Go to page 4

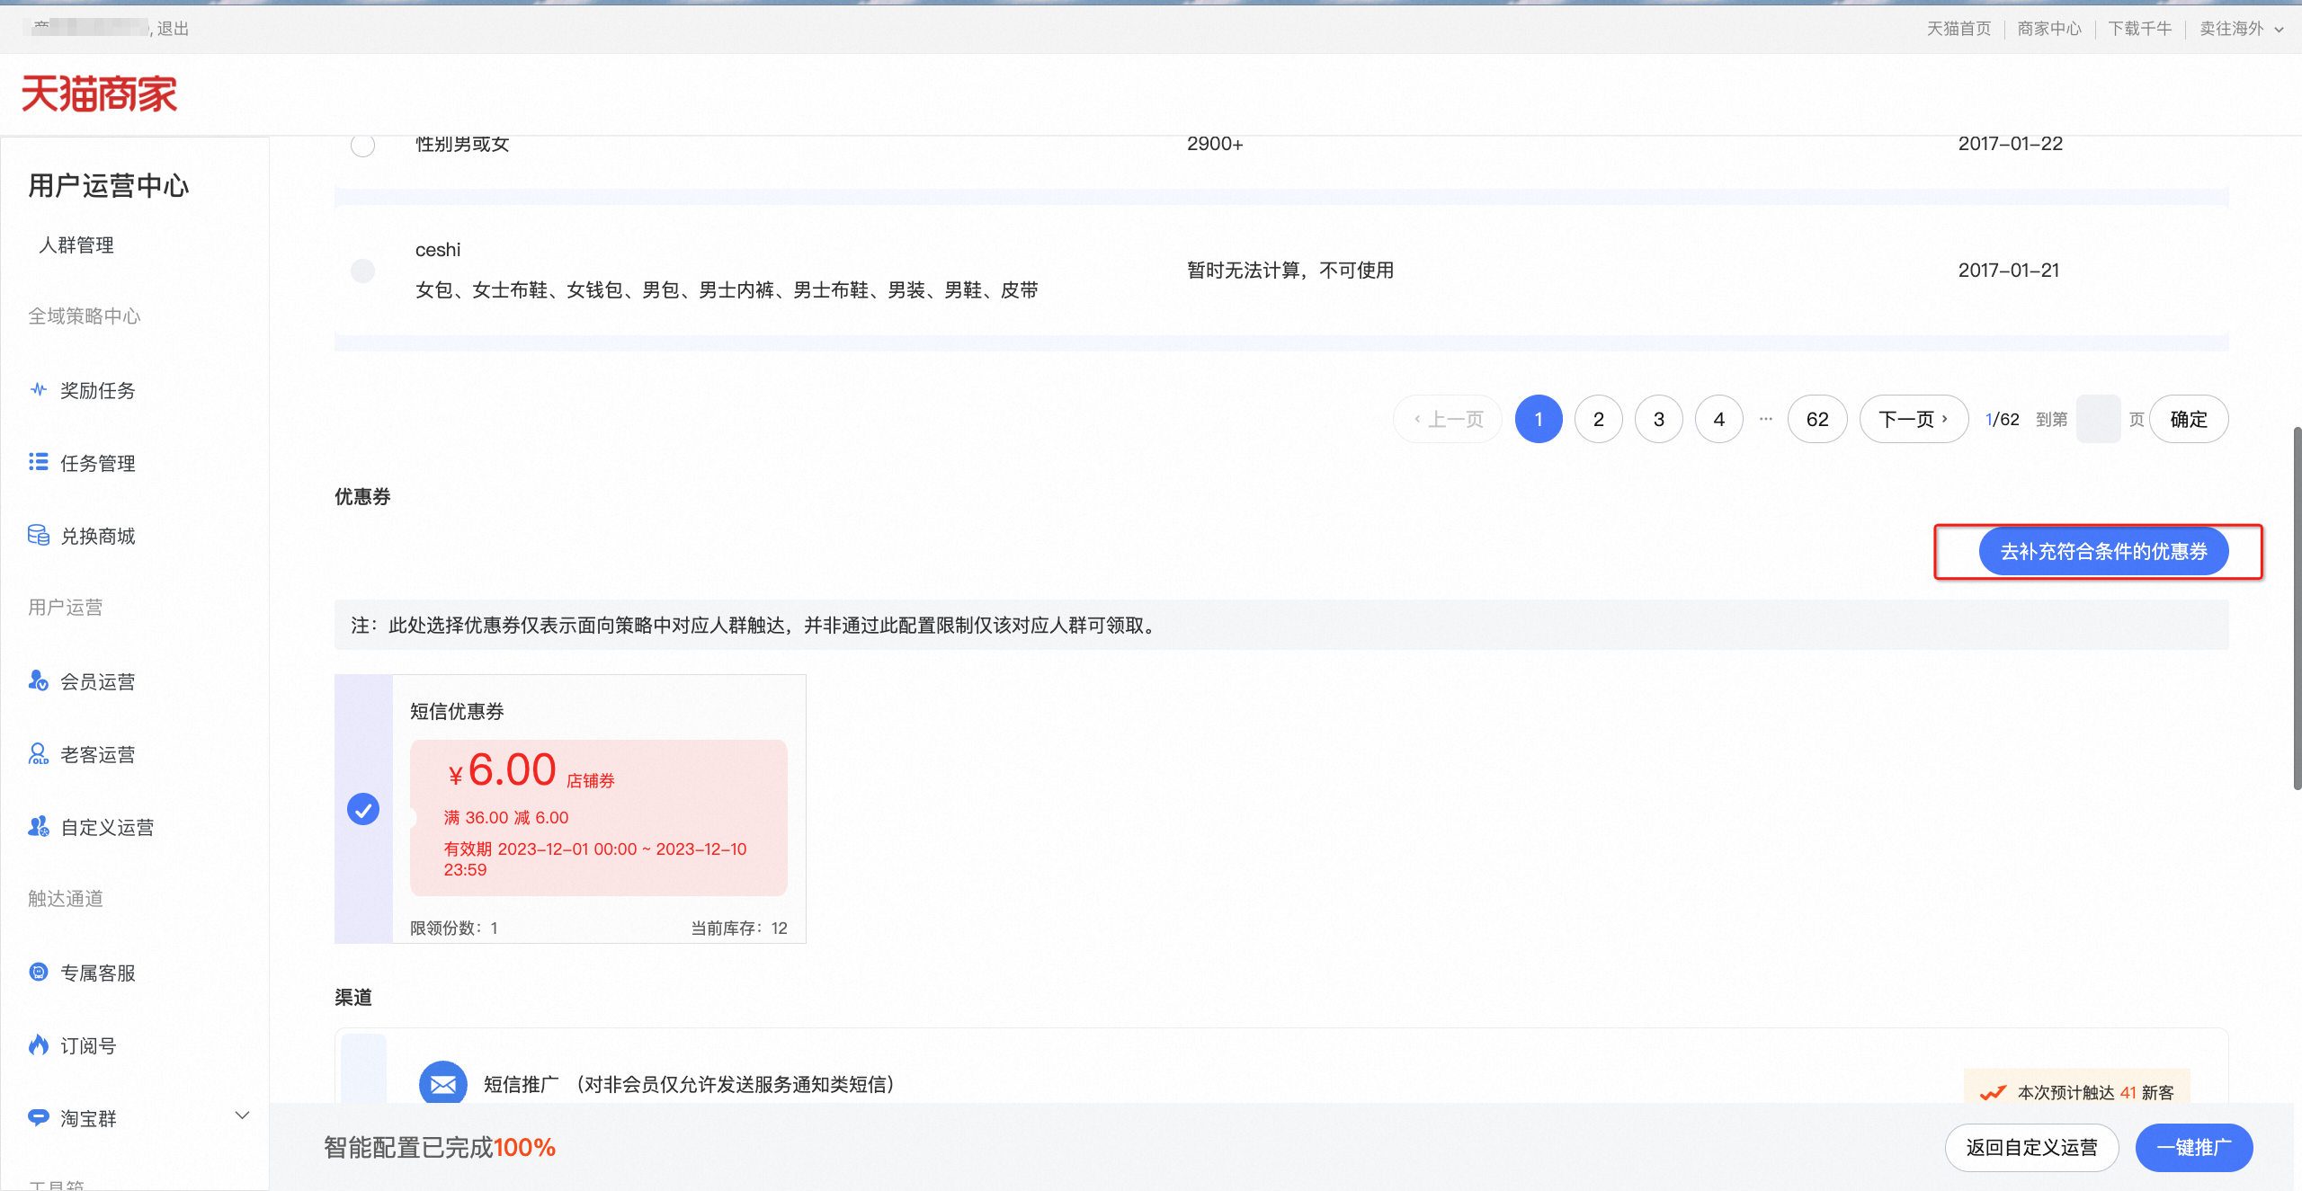click(x=1719, y=419)
